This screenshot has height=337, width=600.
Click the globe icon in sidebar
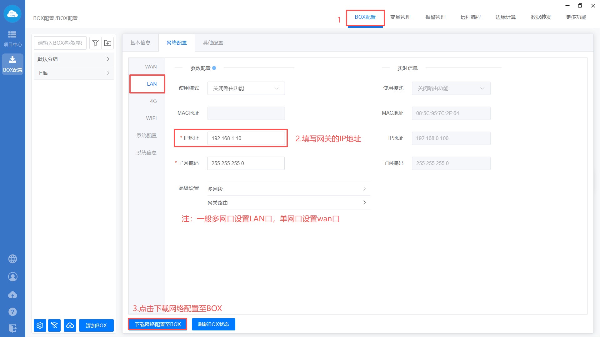coord(12,259)
